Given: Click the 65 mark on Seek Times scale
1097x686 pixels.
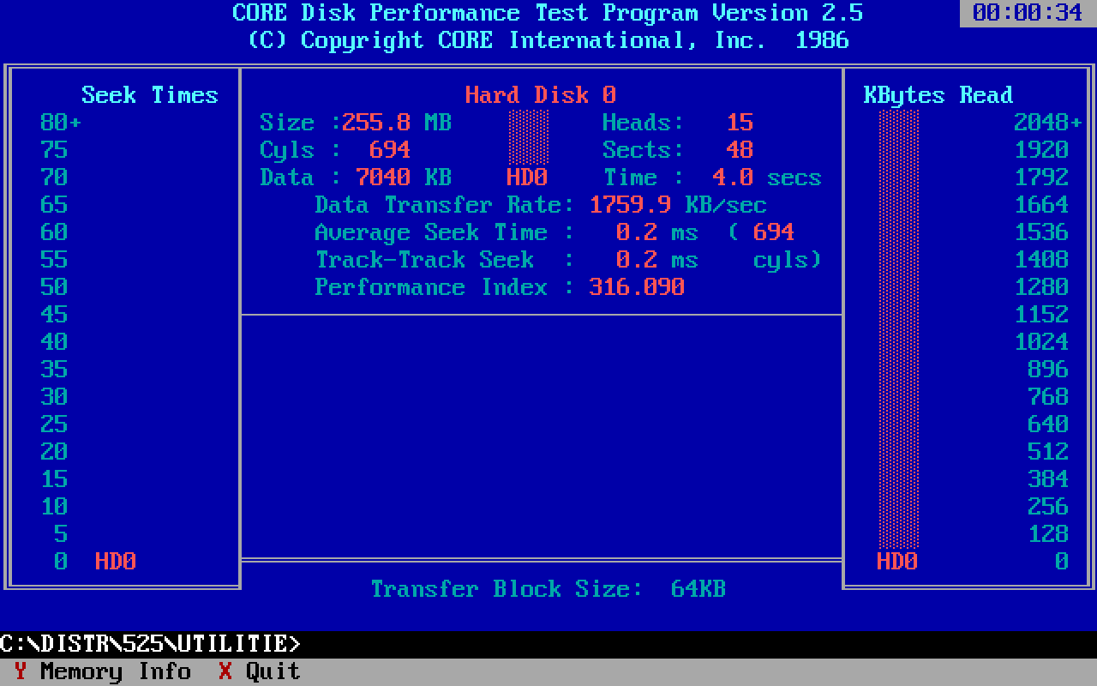Looking at the screenshot, I should click(x=54, y=205).
